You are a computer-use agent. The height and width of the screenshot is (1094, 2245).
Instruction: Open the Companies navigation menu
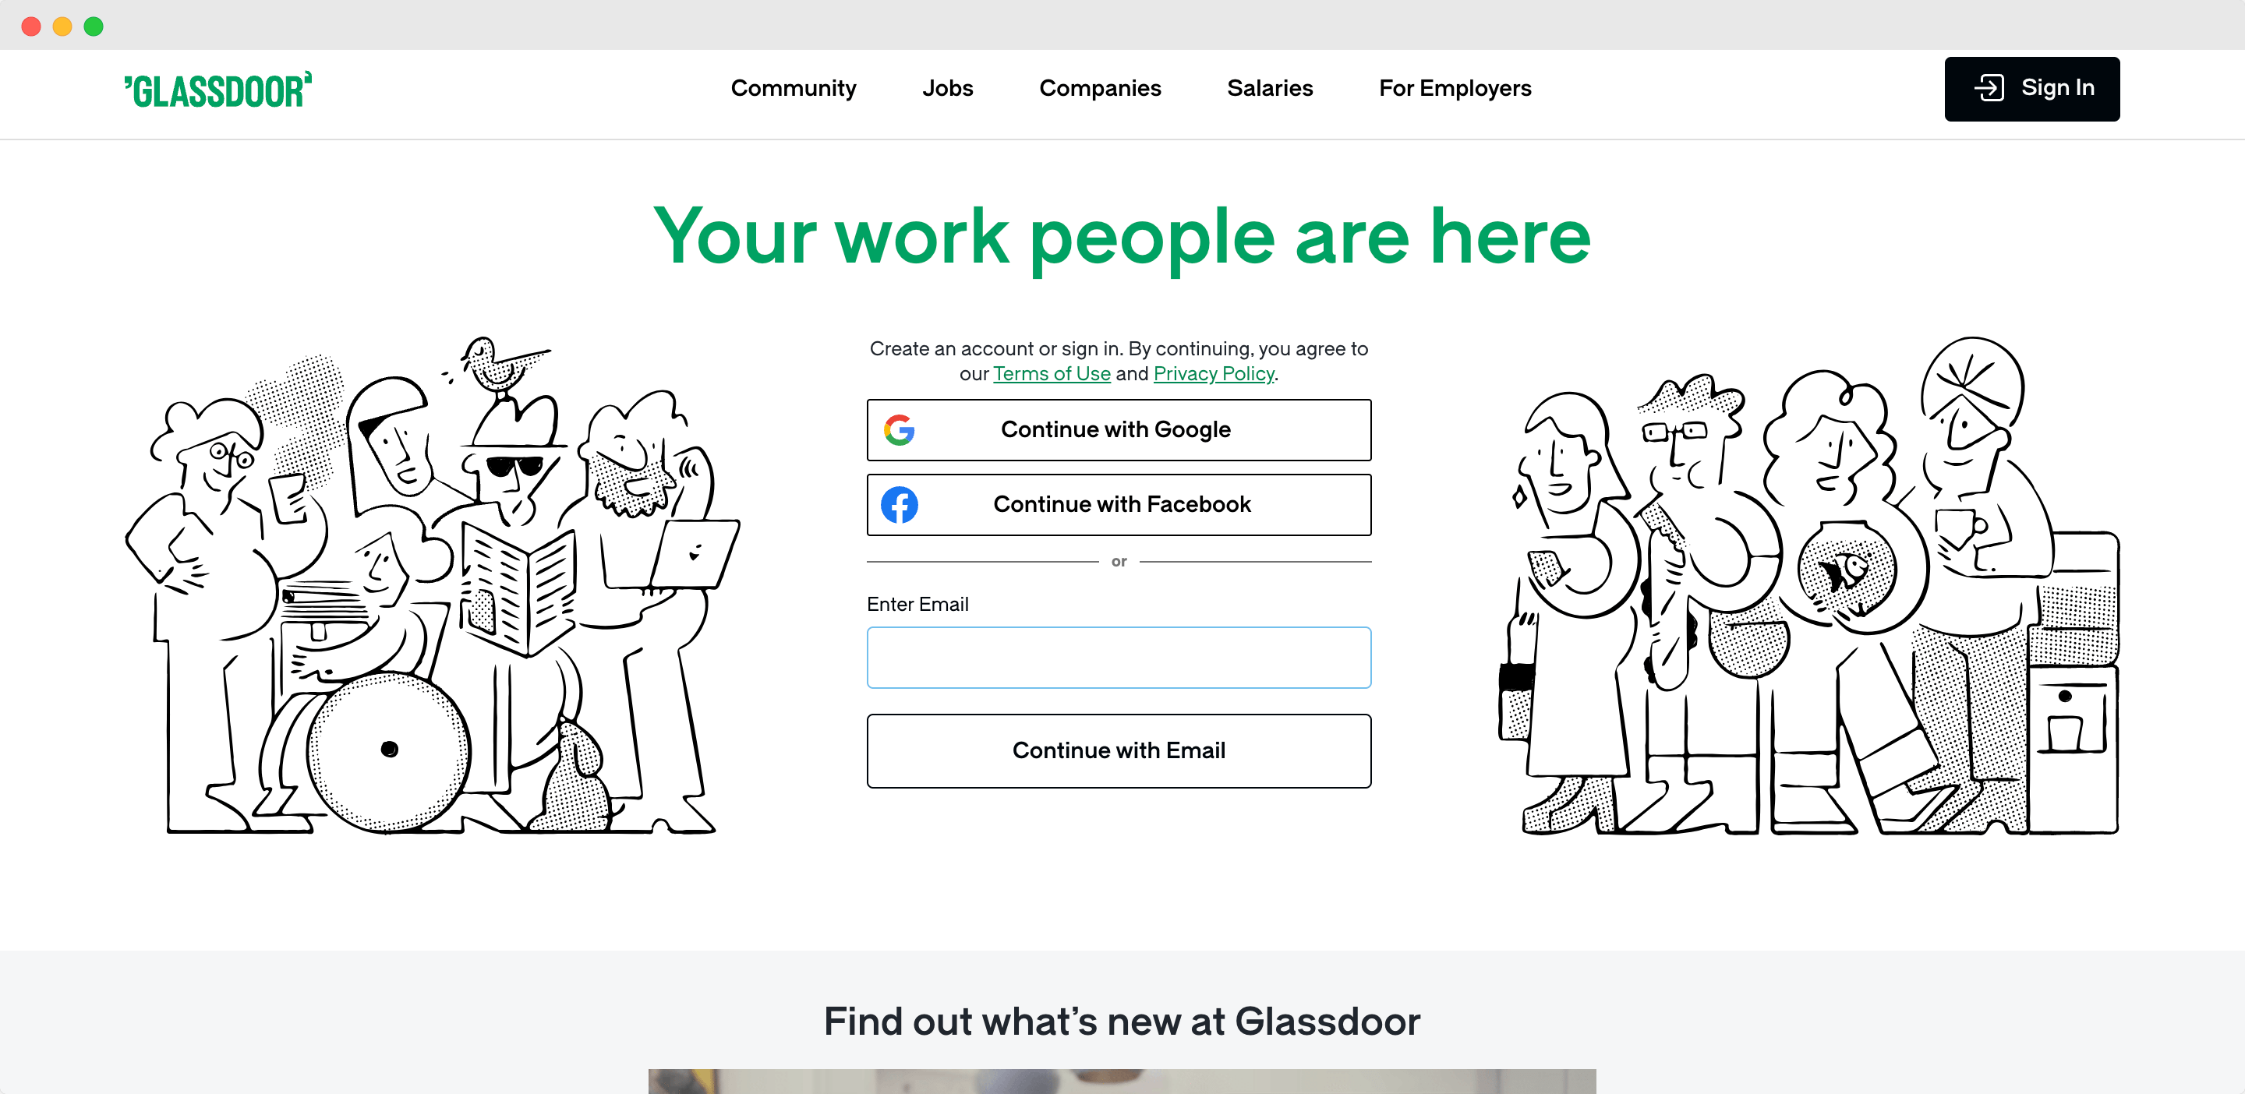[1100, 89]
